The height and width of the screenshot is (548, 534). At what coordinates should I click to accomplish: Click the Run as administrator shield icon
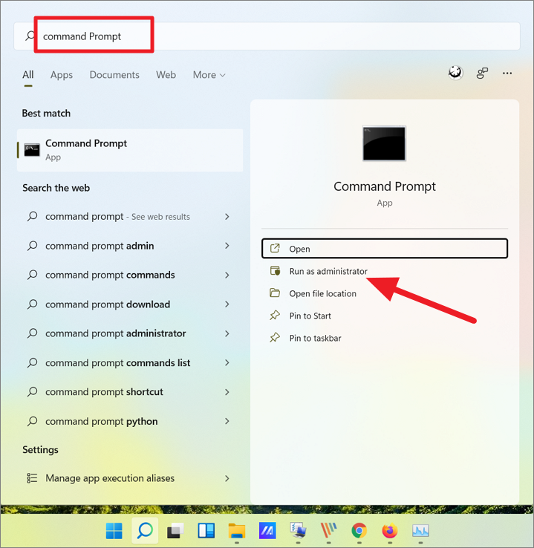[275, 271]
